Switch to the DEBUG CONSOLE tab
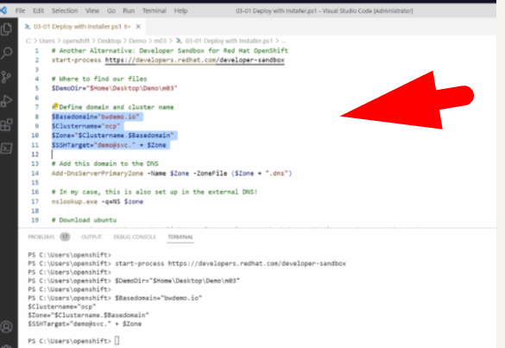 135,237
